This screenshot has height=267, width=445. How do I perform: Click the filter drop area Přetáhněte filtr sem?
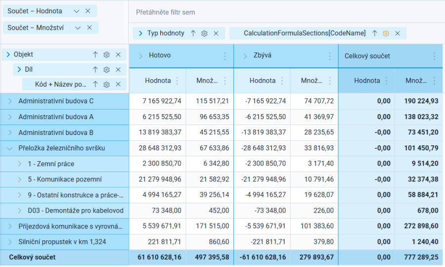(x=166, y=12)
